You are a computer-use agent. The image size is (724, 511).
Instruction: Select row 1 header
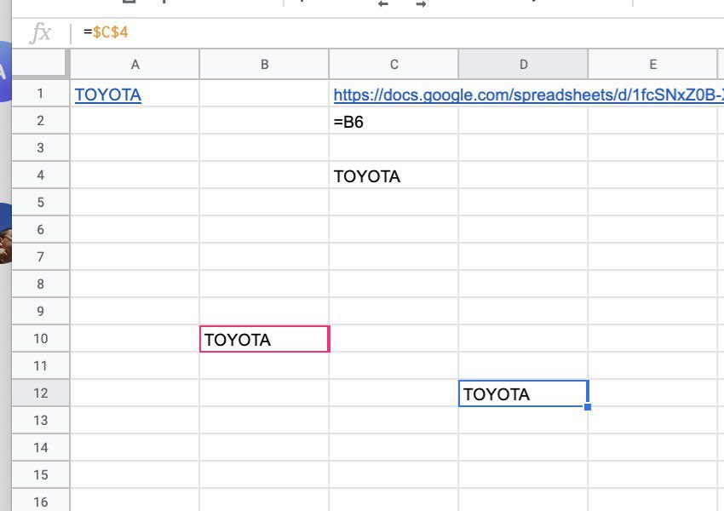pos(41,94)
